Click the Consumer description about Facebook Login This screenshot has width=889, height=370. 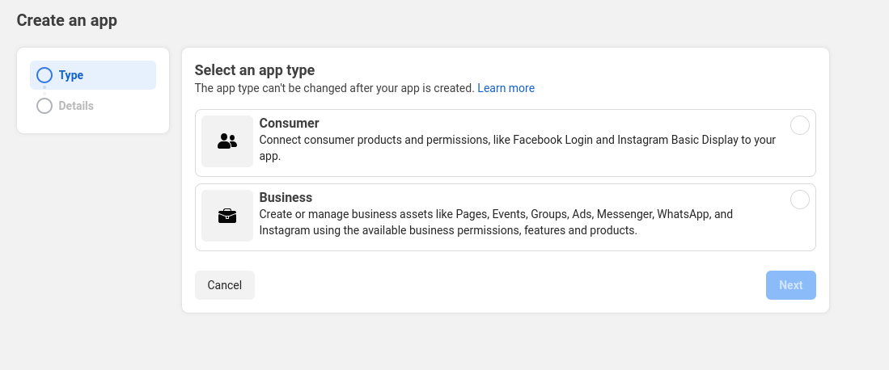click(517, 147)
